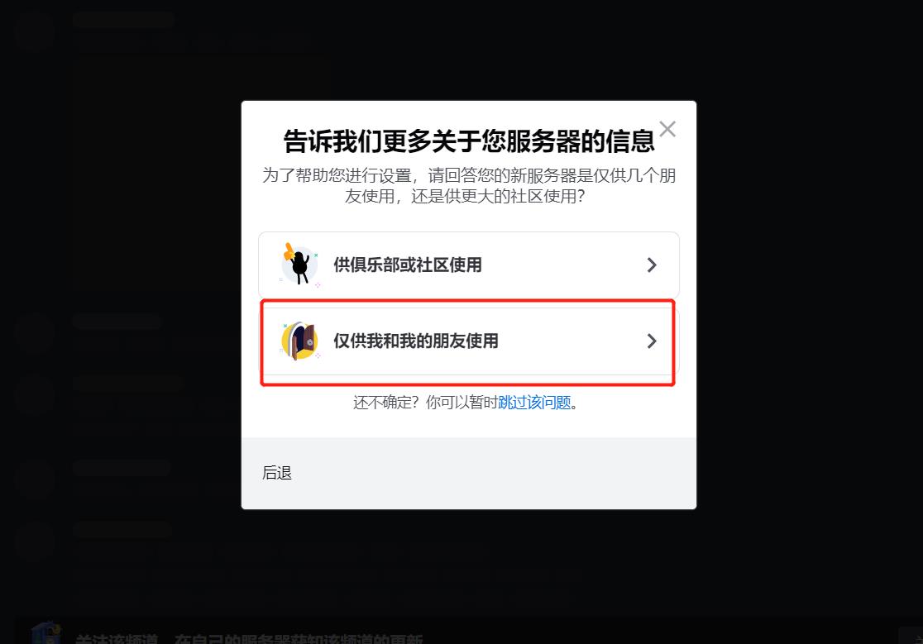923x644 pixels.
Task: Click the dimmed button at bottom-right corner
Action: (x=910, y=636)
